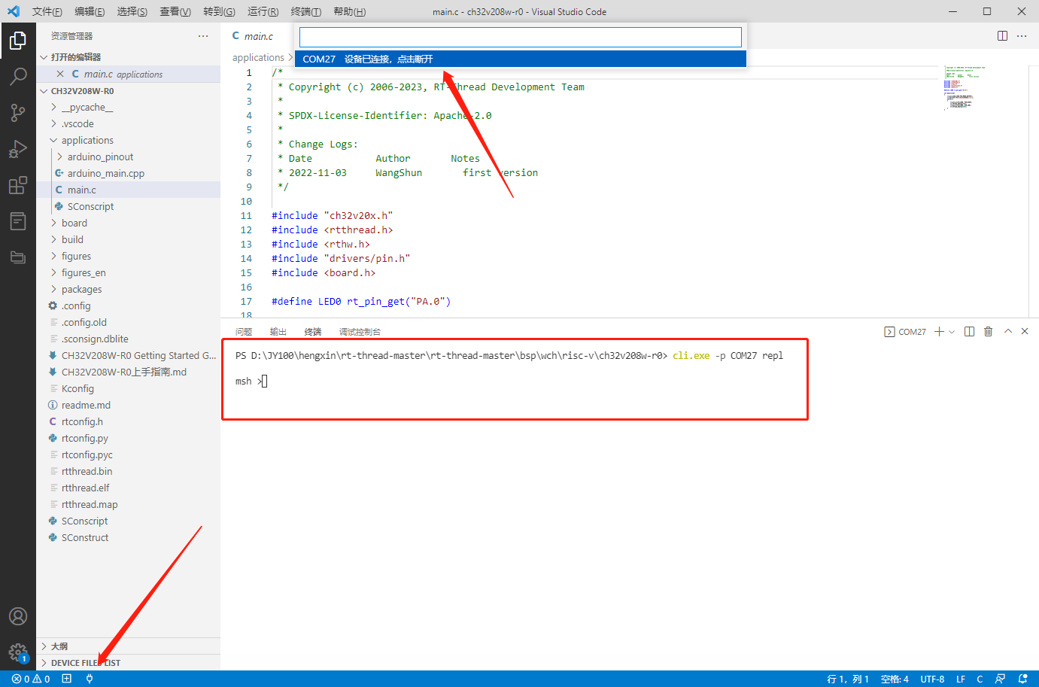Click the remote/layout icon in status bar
This screenshot has width=1039, height=687.
[x=67, y=679]
